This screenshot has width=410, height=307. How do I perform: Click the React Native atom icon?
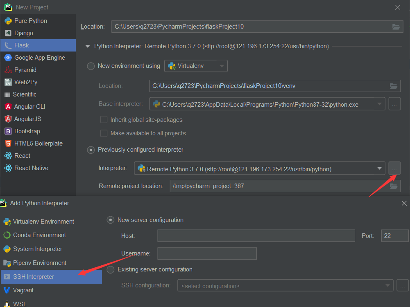point(8,168)
